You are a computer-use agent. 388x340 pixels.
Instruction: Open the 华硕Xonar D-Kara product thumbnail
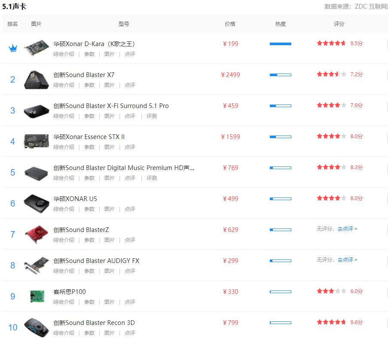pyautogui.click(x=37, y=48)
